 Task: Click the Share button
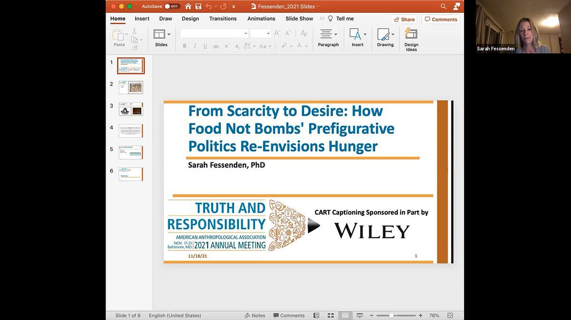click(404, 19)
